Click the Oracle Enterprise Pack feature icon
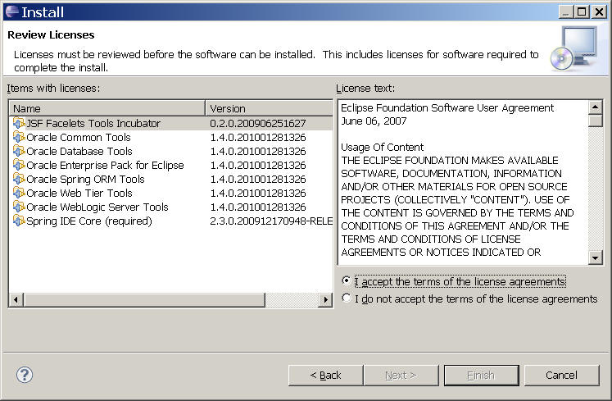The height and width of the screenshot is (401, 612). 19,165
